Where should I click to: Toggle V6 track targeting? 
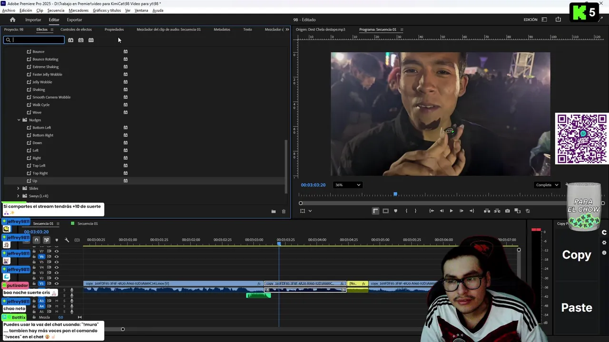[41, 256]
